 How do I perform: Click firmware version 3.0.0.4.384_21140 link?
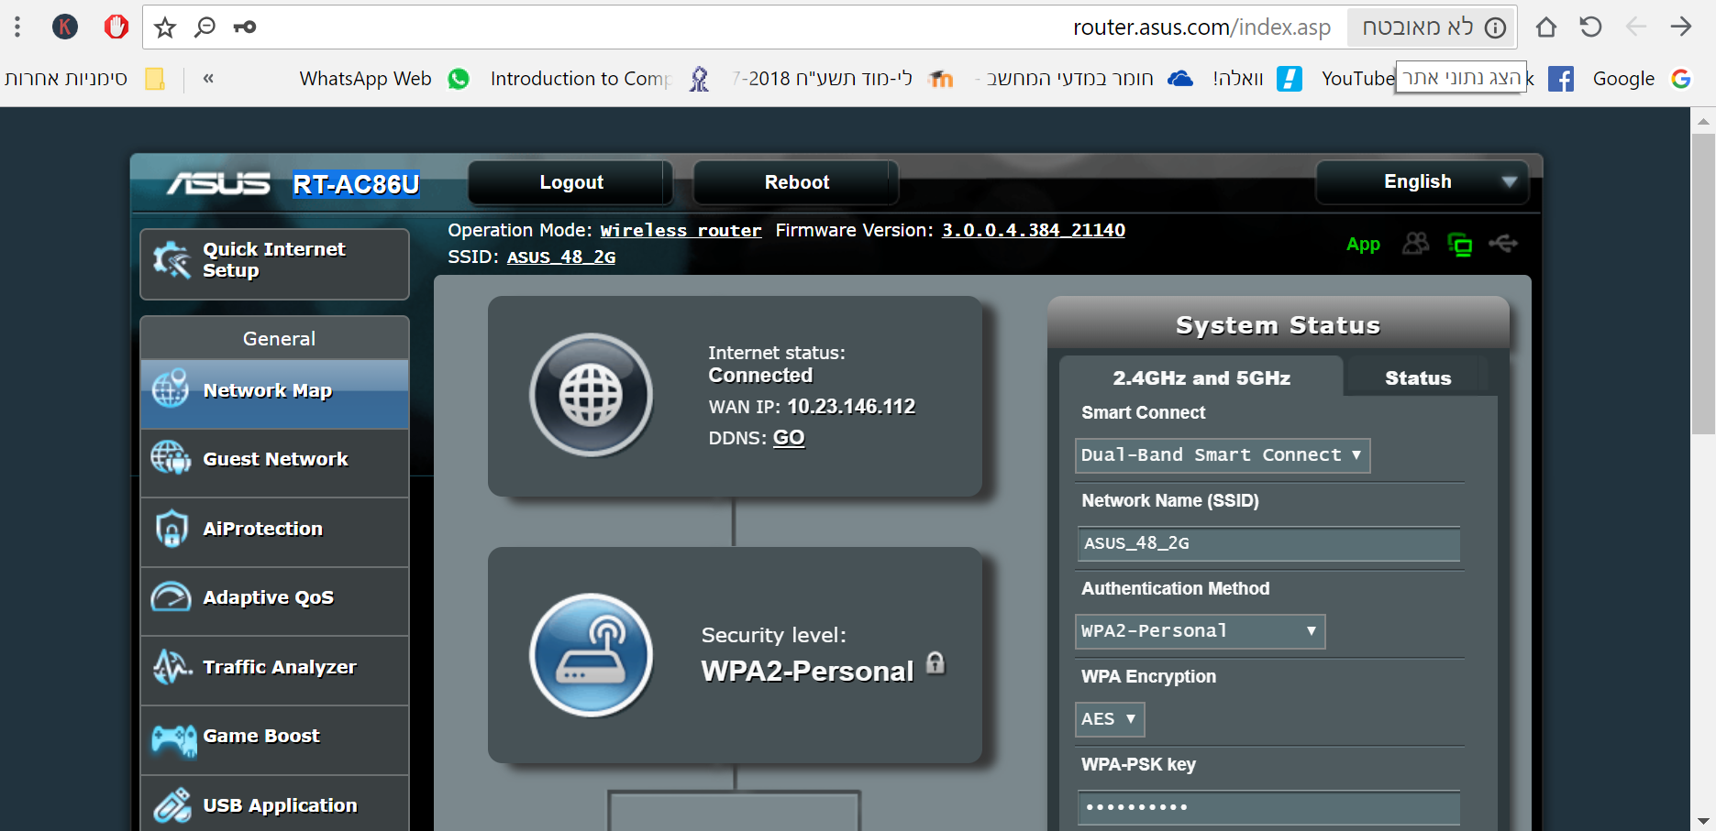click(x=1034, y=231)
